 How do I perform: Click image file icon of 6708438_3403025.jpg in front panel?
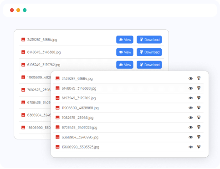(x=57, y=128)
